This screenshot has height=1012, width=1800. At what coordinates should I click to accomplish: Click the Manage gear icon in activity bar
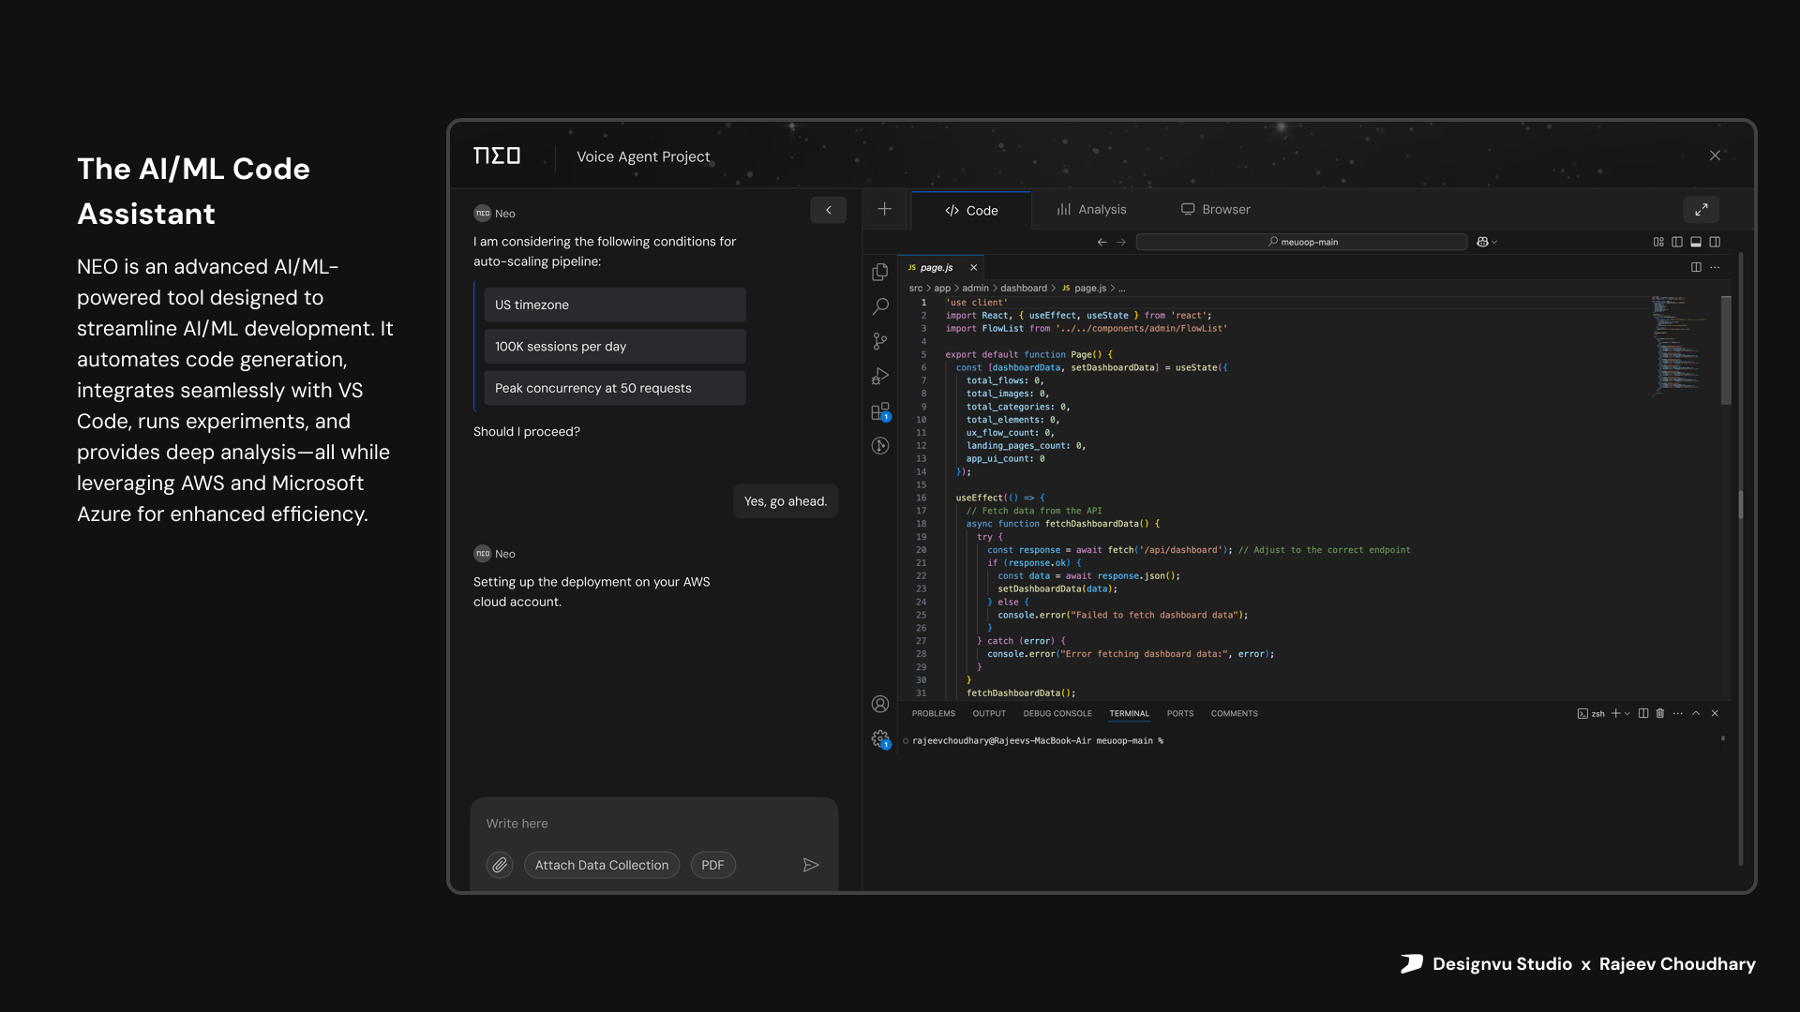tap(879, 738)
